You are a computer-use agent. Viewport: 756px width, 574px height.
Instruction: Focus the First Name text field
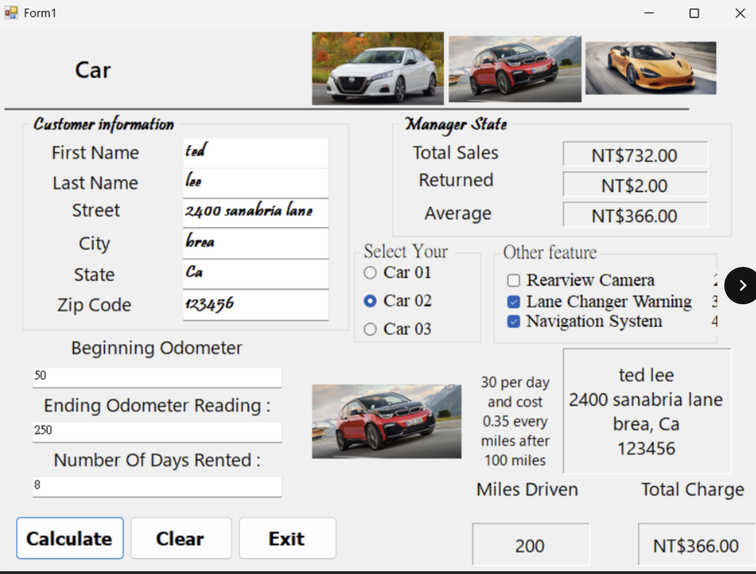click(256, 152)
